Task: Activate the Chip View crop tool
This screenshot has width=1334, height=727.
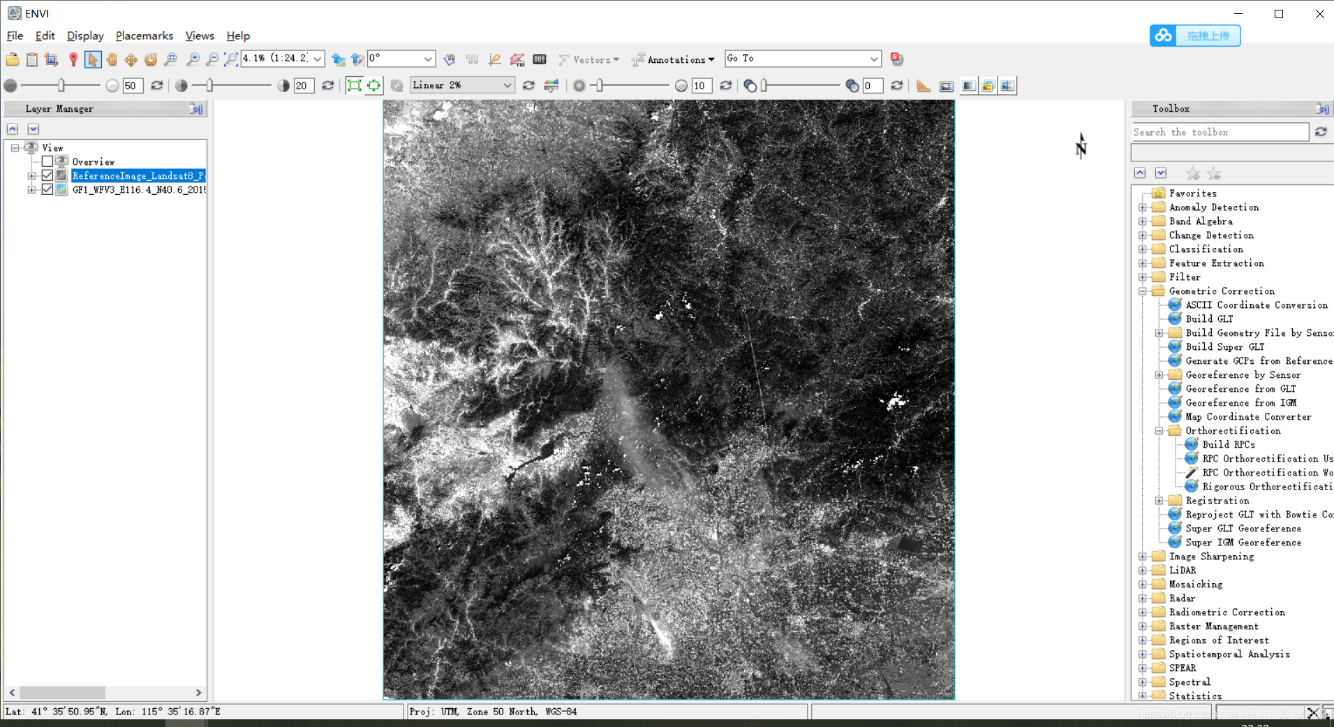Action: click(x=52, y=59)
